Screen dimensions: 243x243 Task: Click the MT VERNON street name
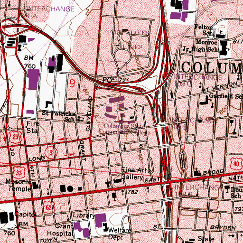coord(220,87)
